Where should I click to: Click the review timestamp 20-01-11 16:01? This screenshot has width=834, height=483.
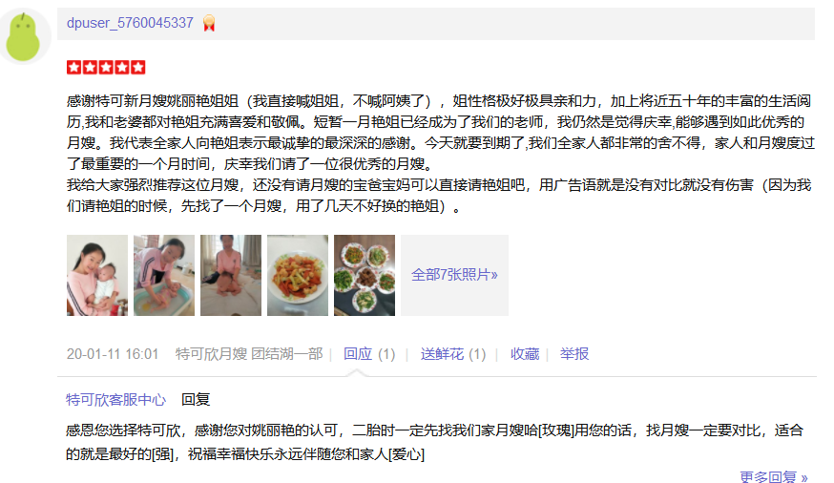click(x=113, y=354)
